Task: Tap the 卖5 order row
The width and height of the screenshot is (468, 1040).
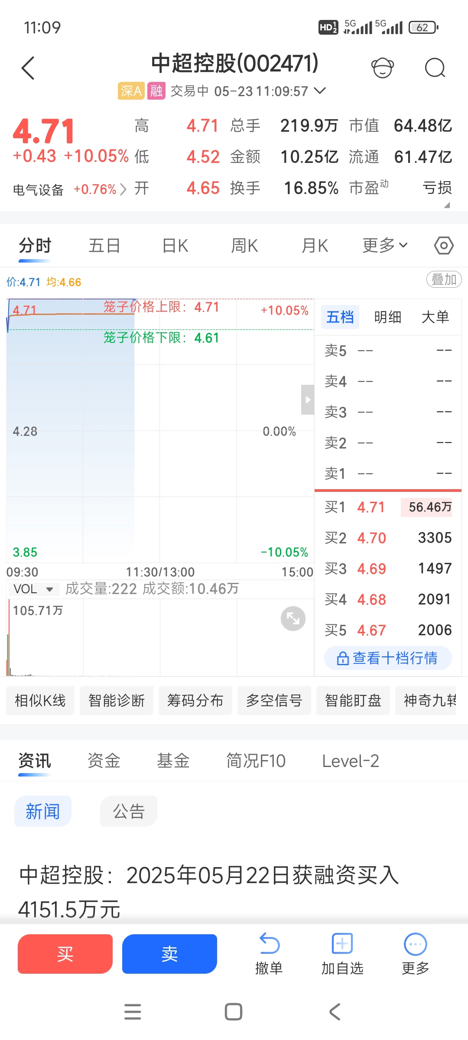Action: [388, 350]
